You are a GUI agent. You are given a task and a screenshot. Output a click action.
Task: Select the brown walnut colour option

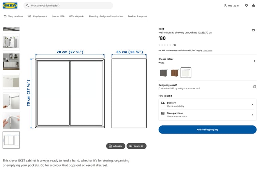175,73
